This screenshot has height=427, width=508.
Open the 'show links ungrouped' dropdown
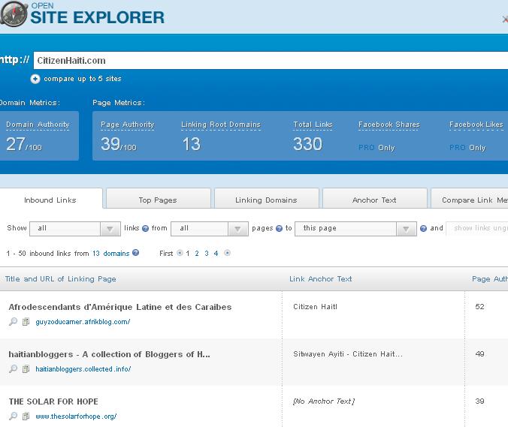coord(477,229)
